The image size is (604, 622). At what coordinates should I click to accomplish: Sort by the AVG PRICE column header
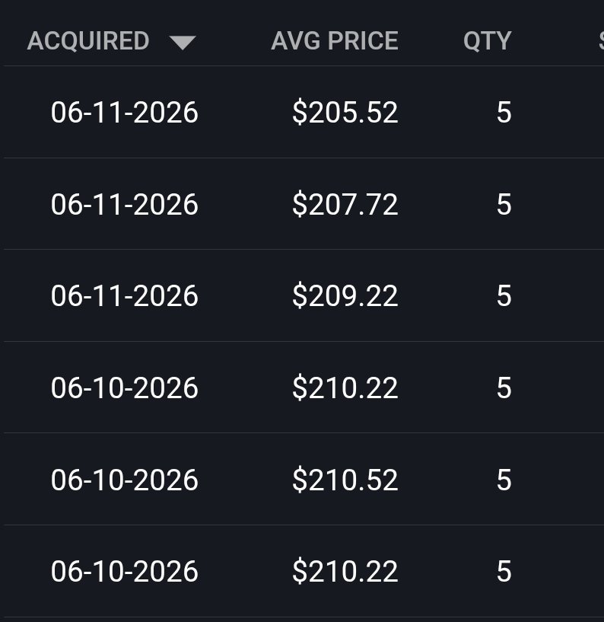click(x=335, y=41)
